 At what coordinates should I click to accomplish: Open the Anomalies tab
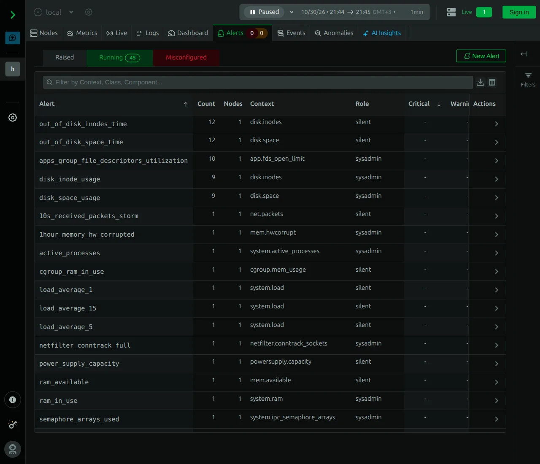coord(334,33)
